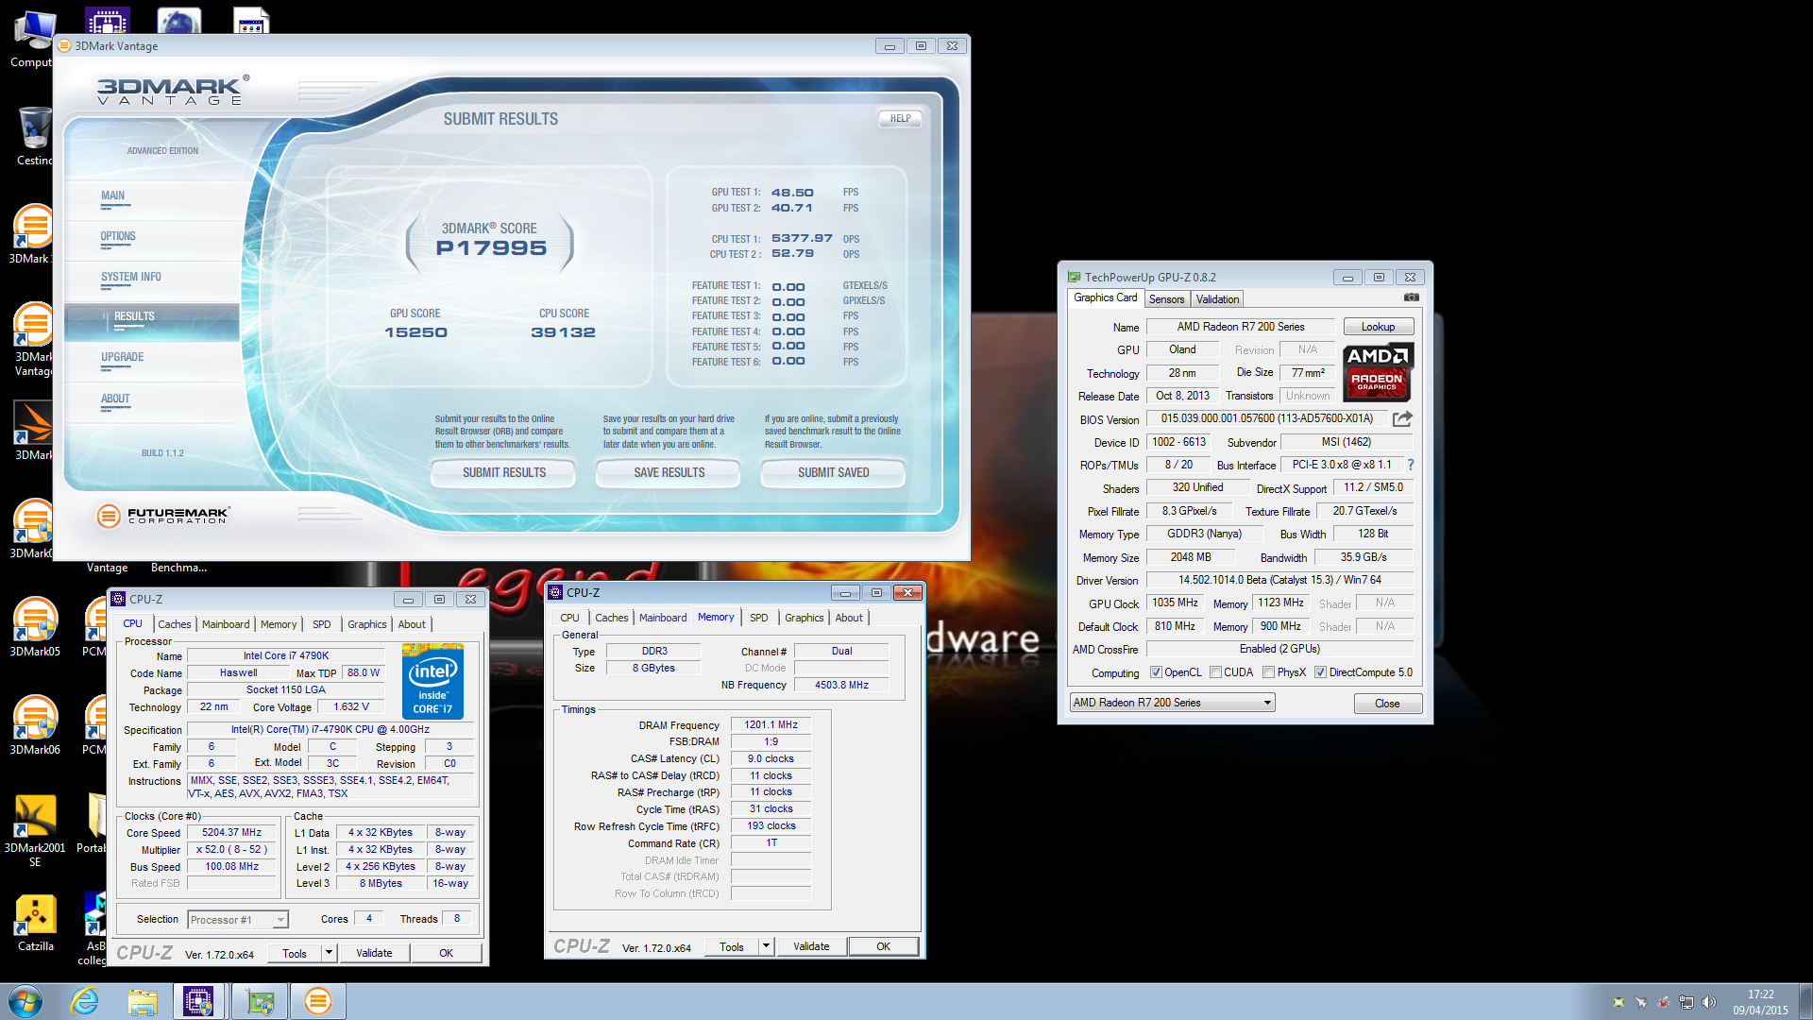Click the AMD Radeon Graphics logo
This screenshot has height=1020, width=1813.
click(1378, 371)
